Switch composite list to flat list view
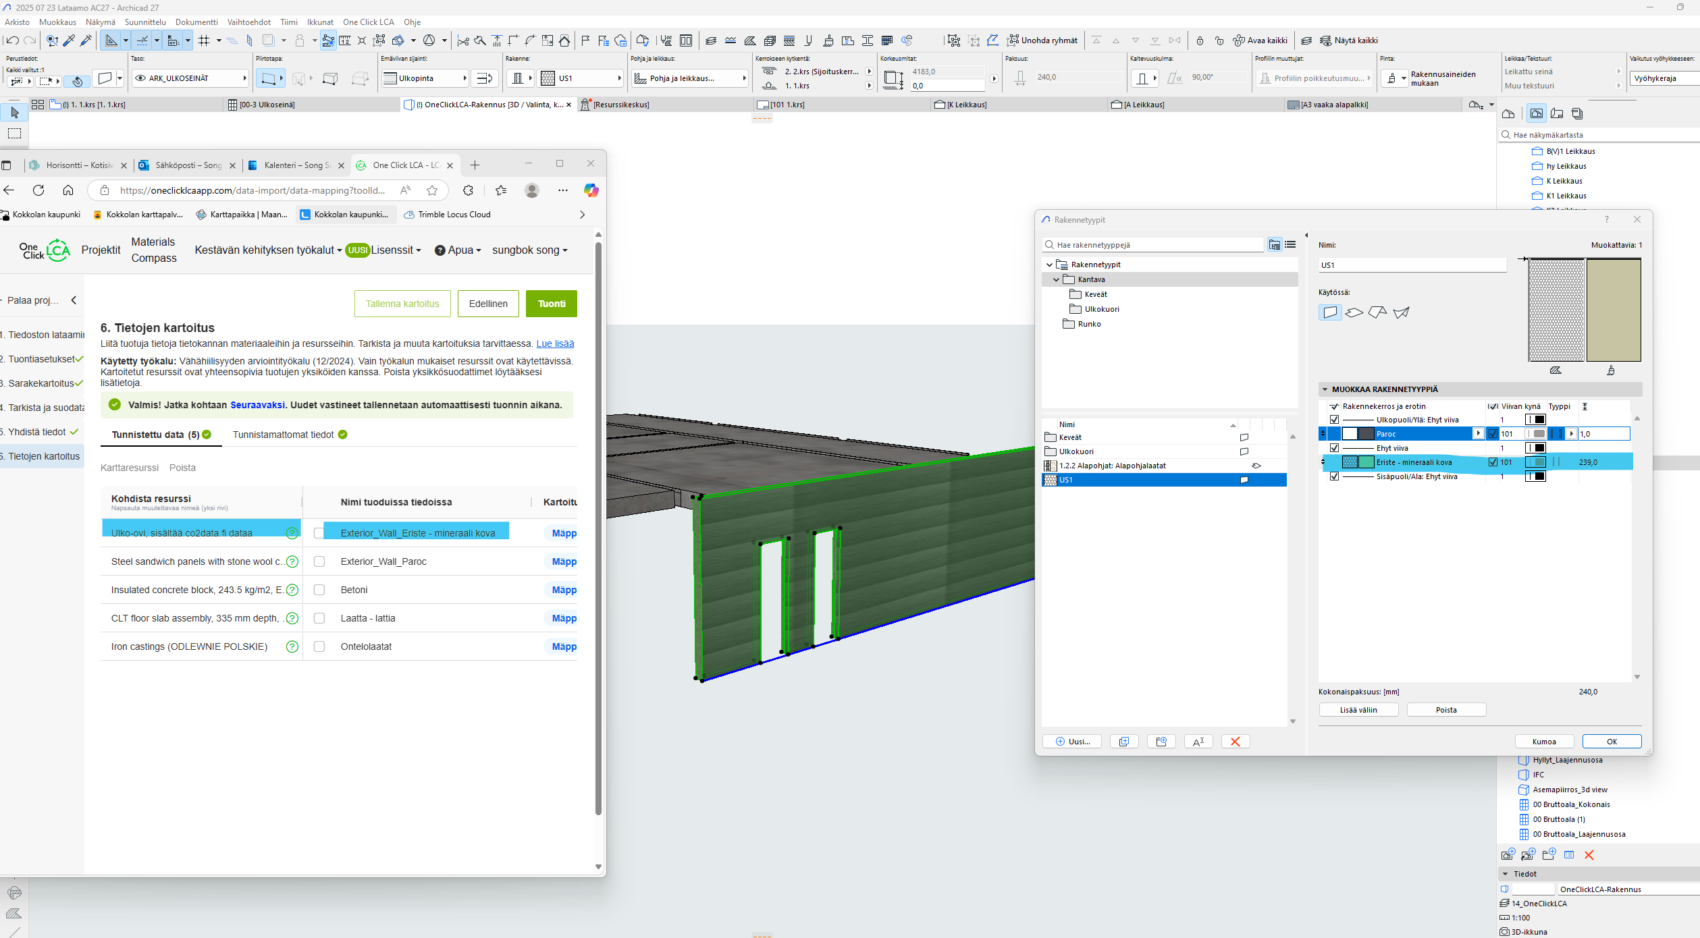The height and width of the screenshot is (938, 1700). point(1290,245)
